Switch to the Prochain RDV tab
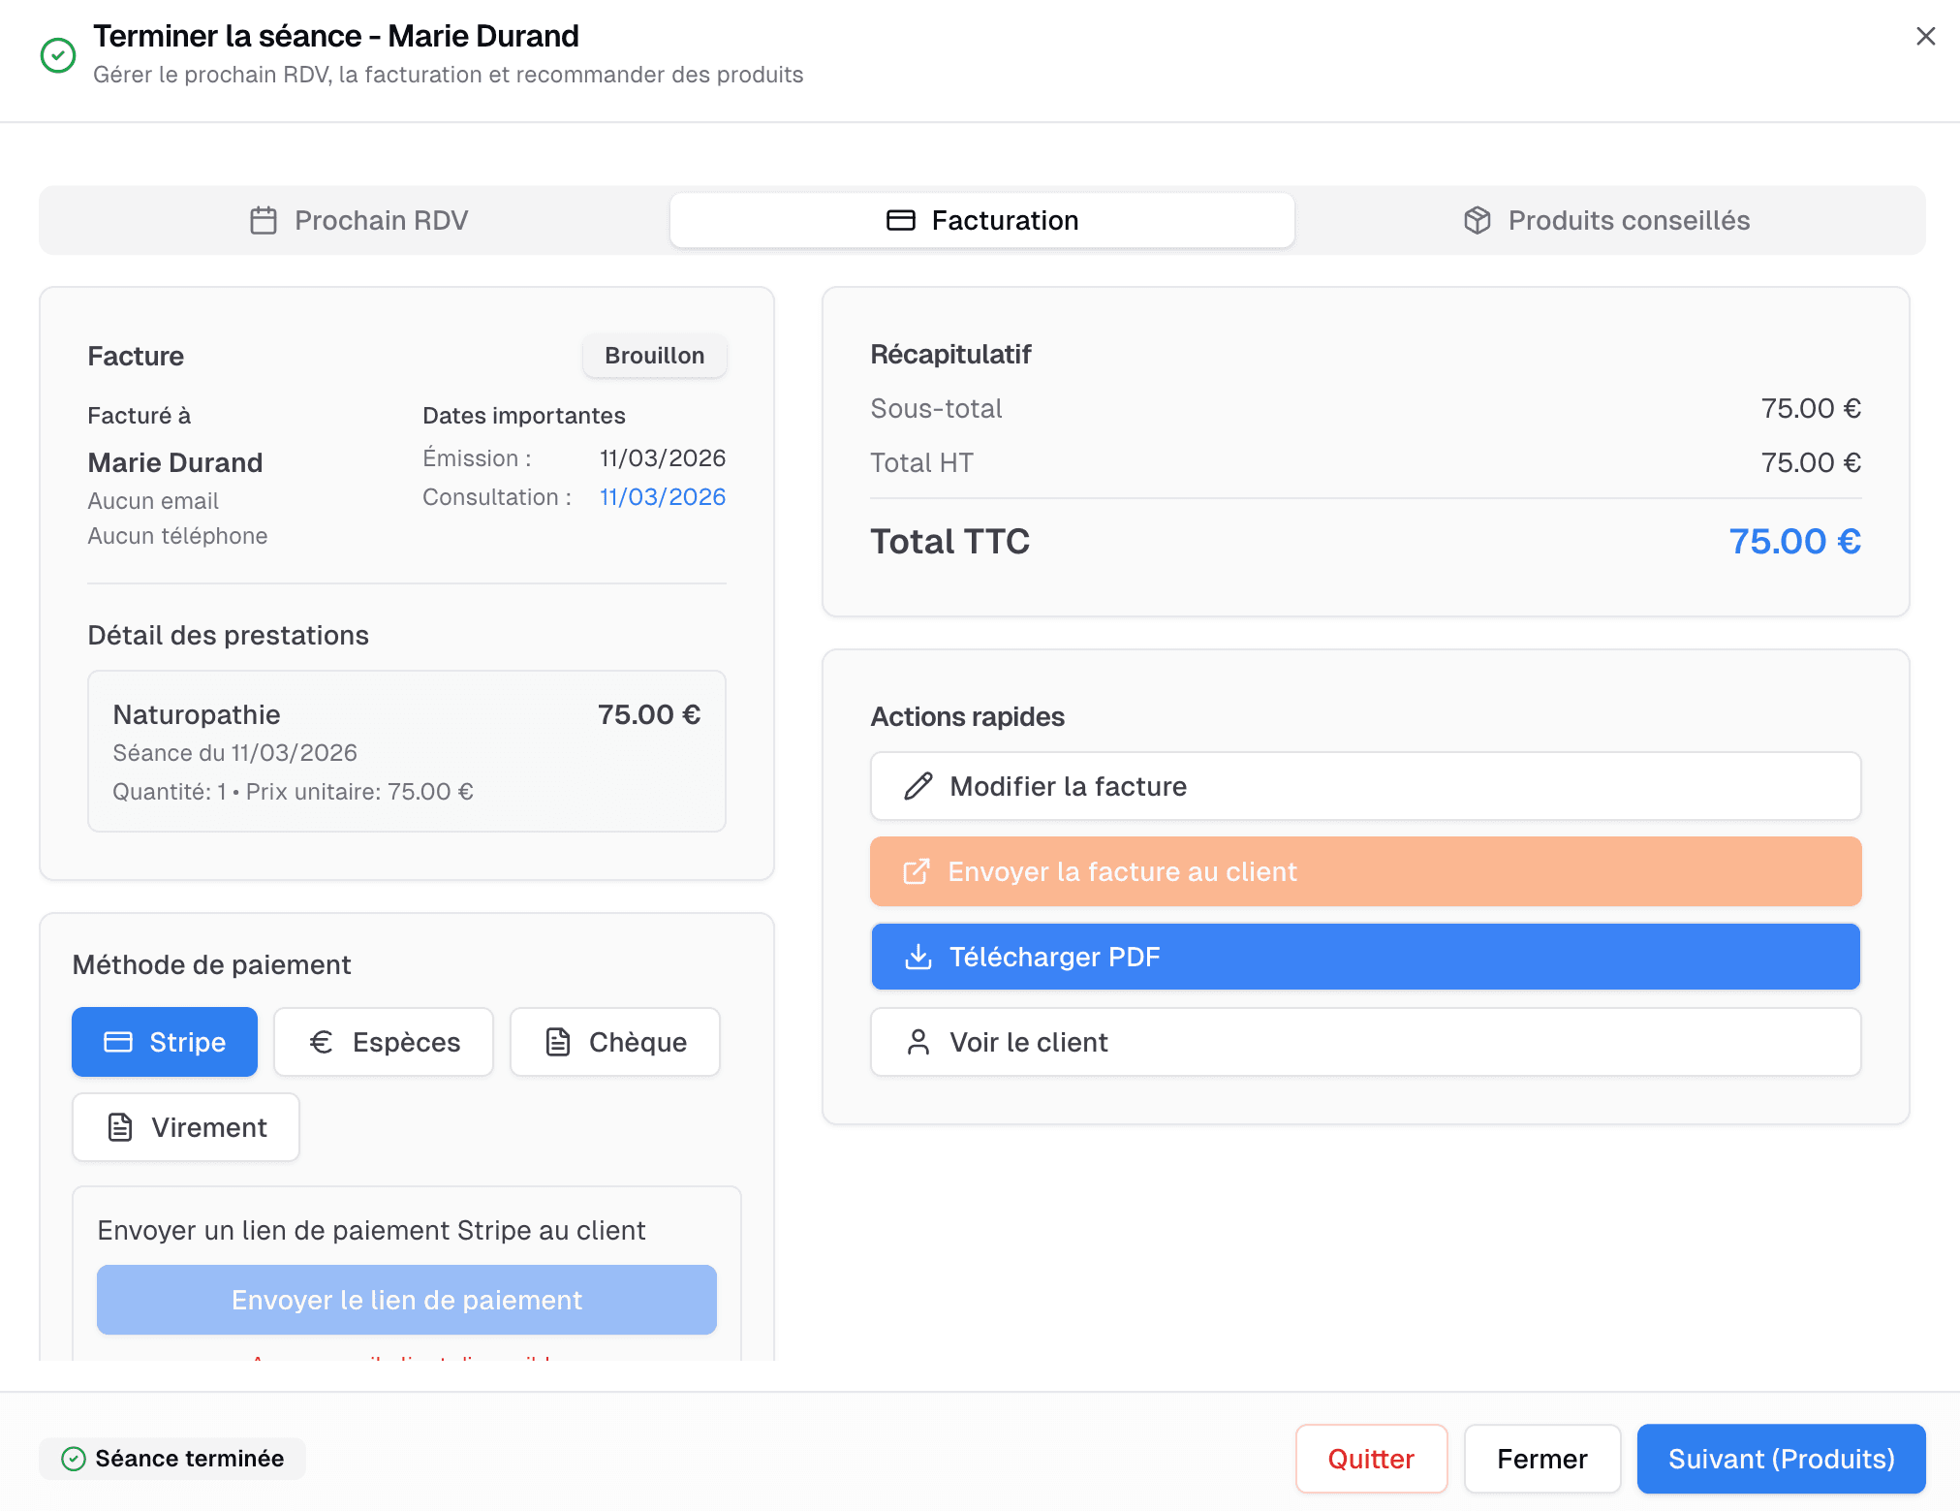 [x=358, y=220]
